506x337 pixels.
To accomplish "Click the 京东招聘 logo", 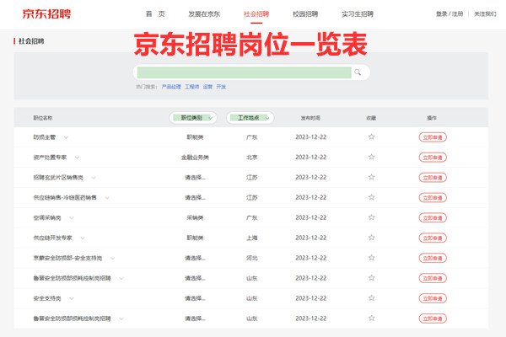I will point(46,13).
